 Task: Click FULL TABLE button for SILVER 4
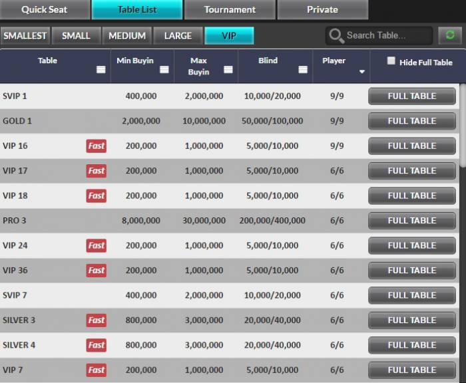pos(412,345)
